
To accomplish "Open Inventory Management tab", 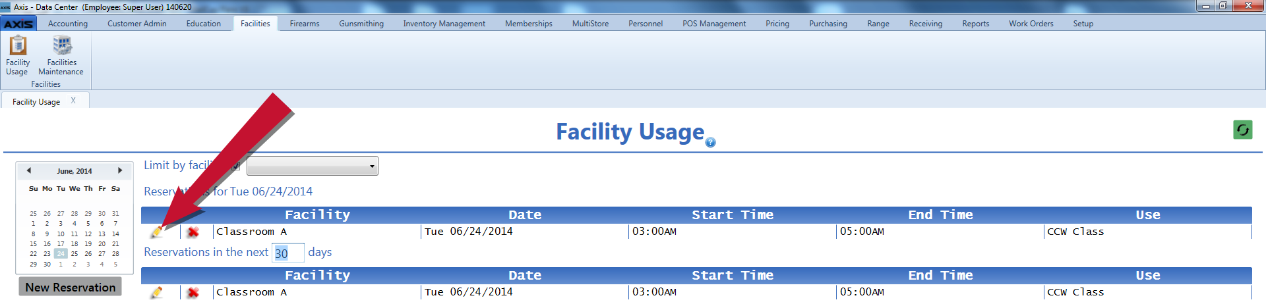I will click(444, 24).
